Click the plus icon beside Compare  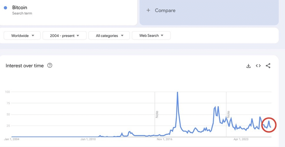pos(148,10)
